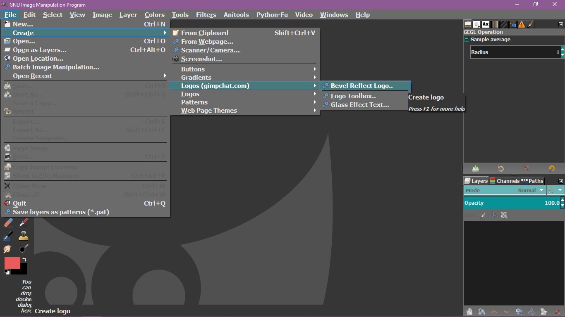Open the Patterns dock tab
Image resolution: width=565 pixels, height=317 pixels.
504,24
